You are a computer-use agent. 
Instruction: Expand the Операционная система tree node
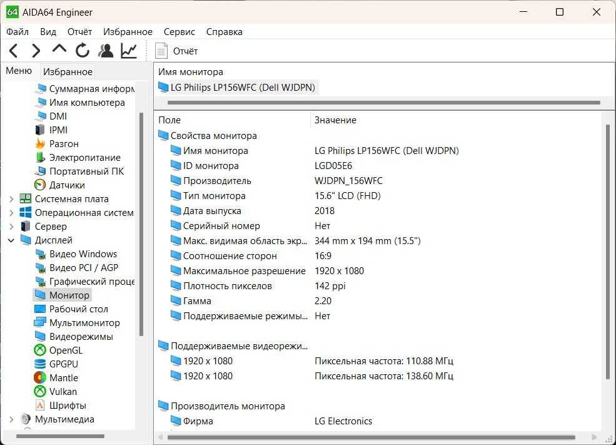point(11,213)
